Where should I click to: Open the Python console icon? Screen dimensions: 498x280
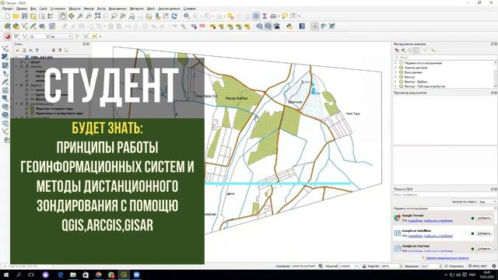point(289,26)
